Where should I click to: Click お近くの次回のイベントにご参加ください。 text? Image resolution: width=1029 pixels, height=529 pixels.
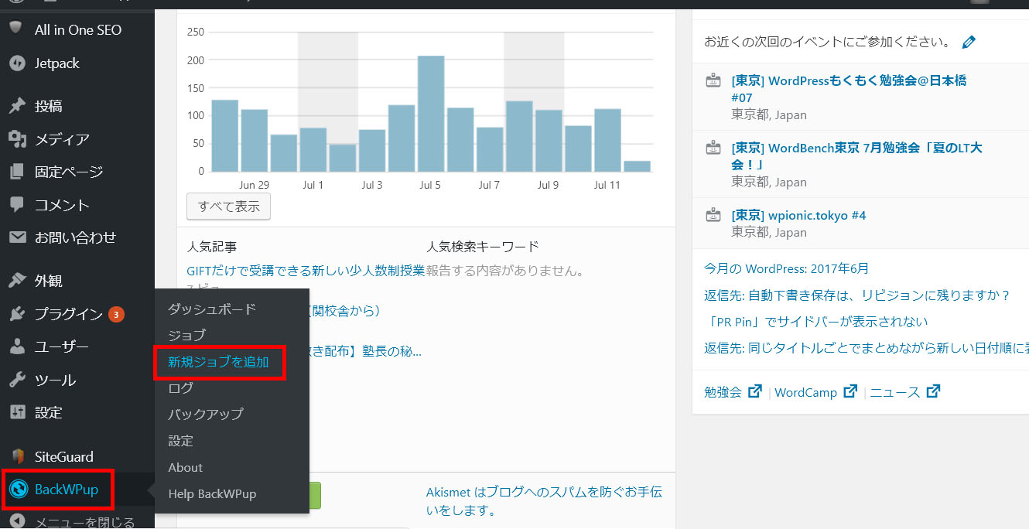tap(828, 42)
